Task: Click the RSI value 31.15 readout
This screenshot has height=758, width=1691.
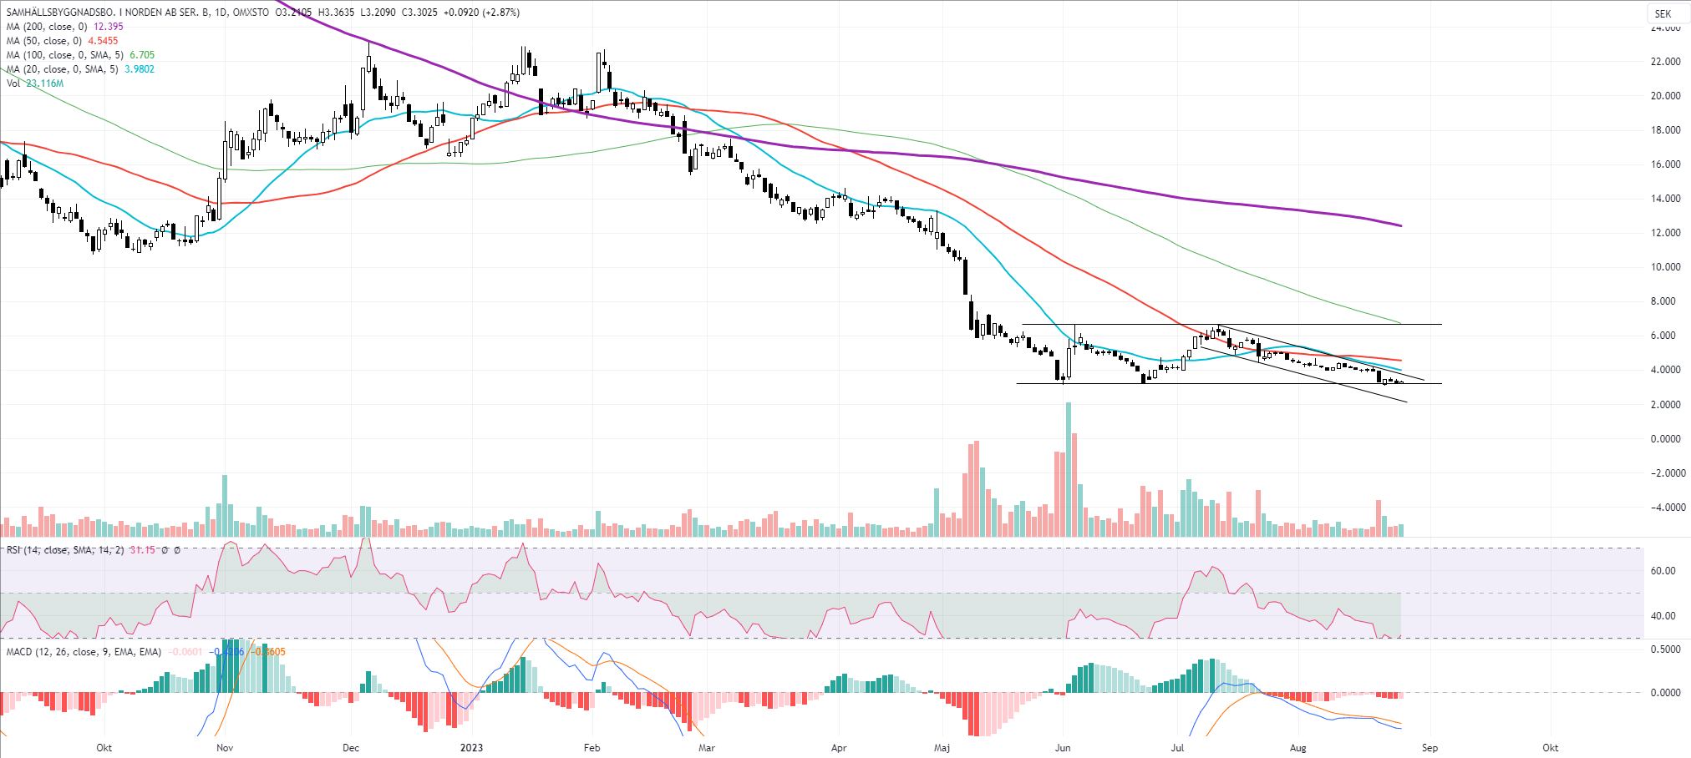Action: click(x=142, y=550)
